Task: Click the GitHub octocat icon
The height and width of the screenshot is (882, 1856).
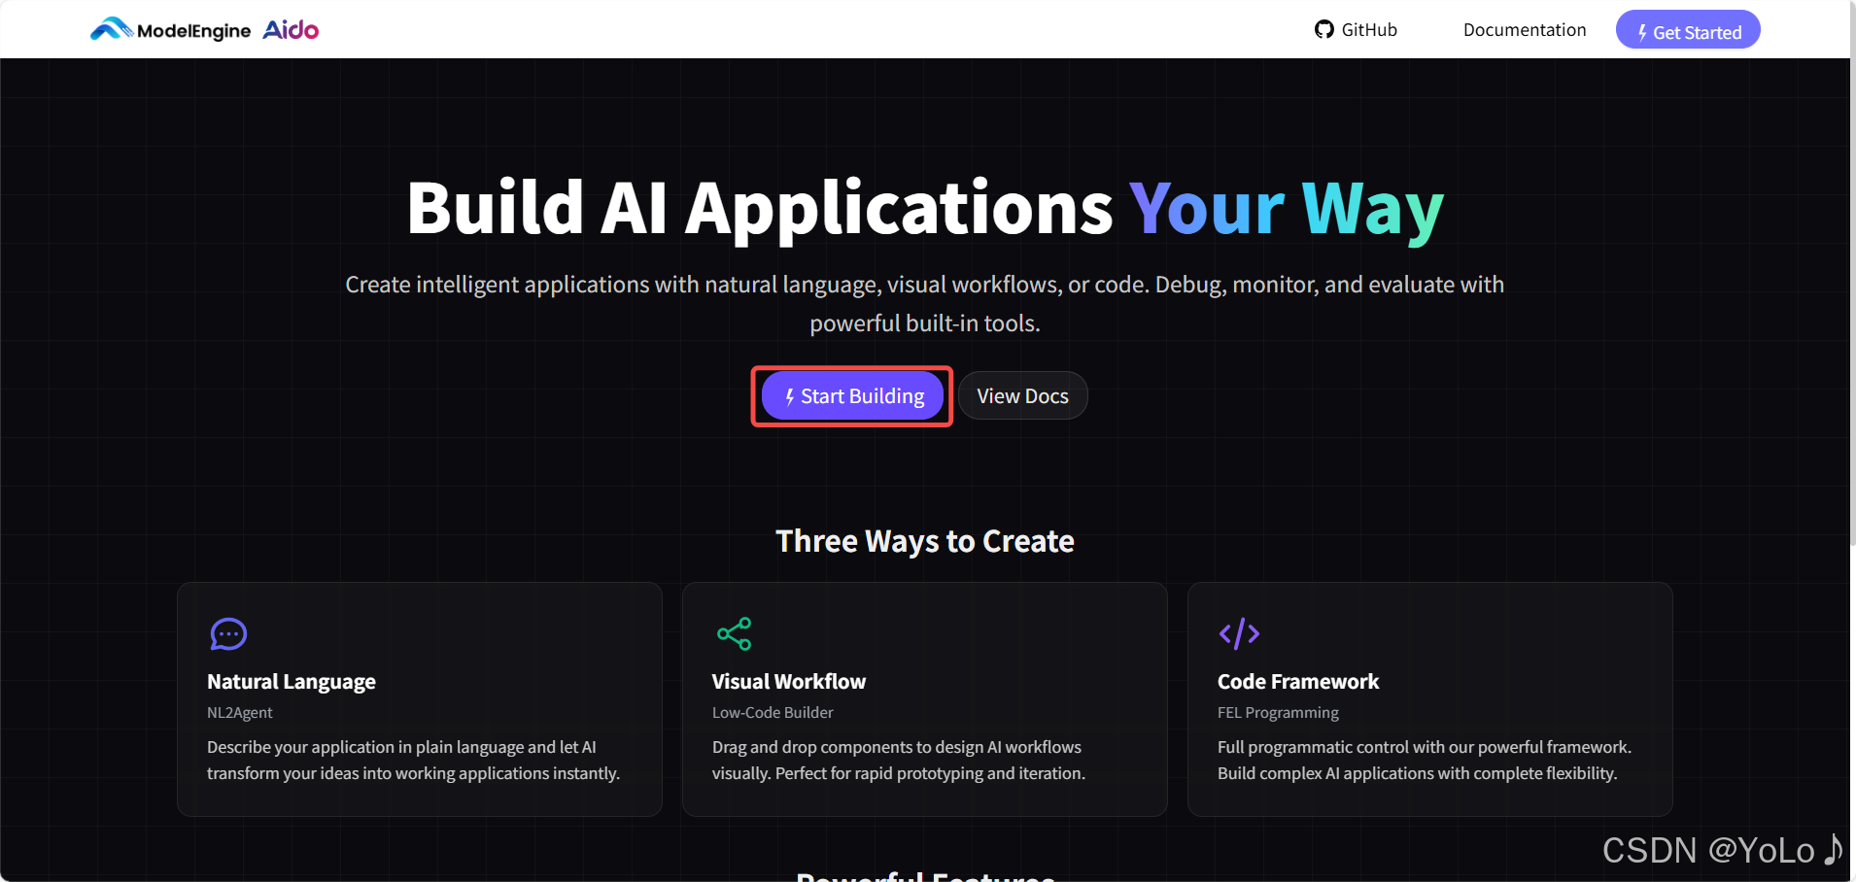Action: click(1324, 29)
